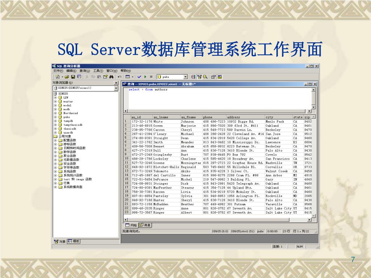Viewport: 371px width, 278px height.
Task: Click the query editor vertical scrollbar
Action: pos(313,98)
